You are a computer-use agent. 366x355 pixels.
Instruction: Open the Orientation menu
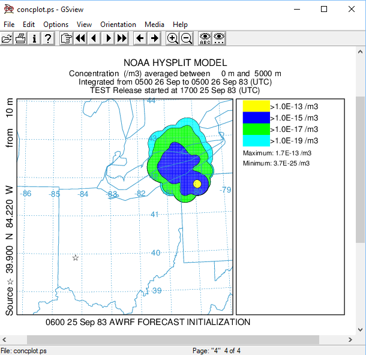click(118, 25)
